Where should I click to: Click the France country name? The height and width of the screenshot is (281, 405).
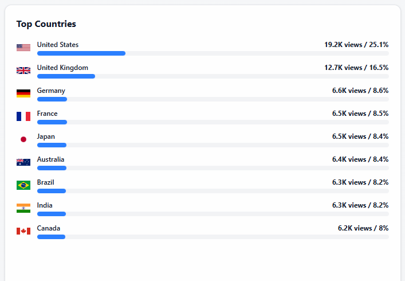(47, 114)
